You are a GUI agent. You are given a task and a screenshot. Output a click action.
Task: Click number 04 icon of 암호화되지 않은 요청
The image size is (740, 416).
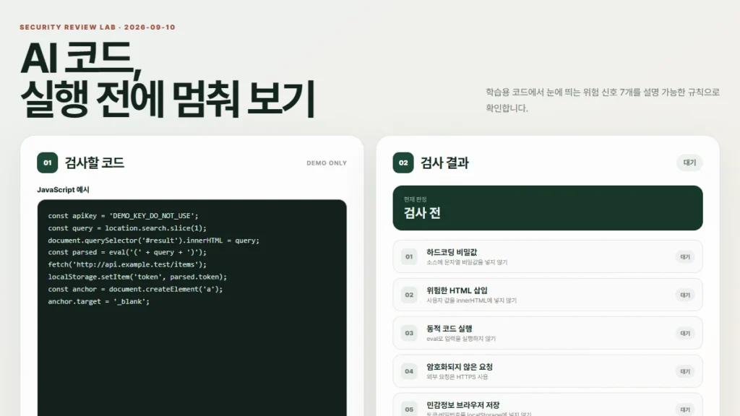[x=409, y=371]
